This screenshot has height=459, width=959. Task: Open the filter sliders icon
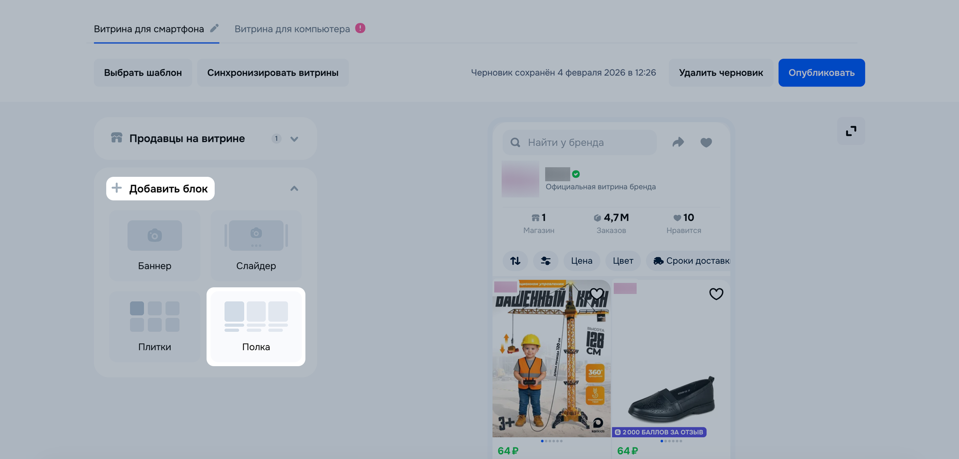(x=546, y=261)
